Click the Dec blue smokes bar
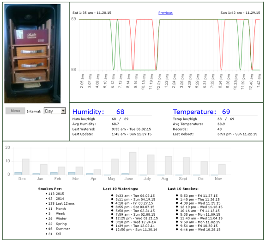 (18, 173)
